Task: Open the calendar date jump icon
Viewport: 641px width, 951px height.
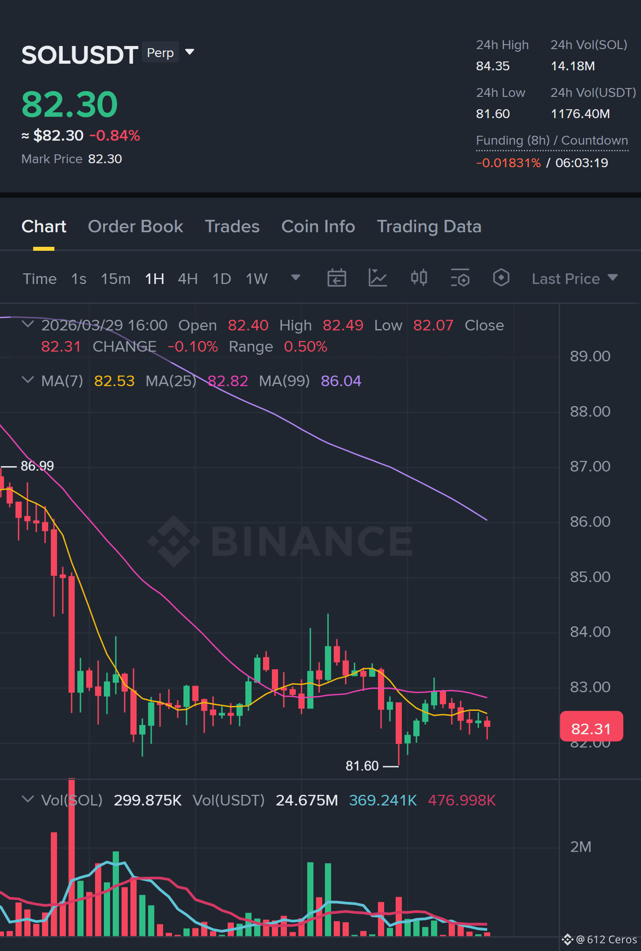Action: [336, 278]
